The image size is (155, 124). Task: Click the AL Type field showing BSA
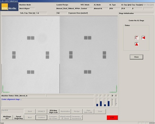pyautogui.click(x=115, y=8)
